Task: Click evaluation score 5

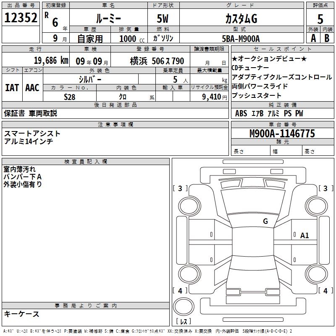Action: point(320,19)
